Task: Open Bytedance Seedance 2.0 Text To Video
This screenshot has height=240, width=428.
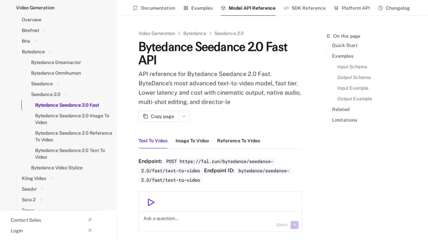Action: point(70,154)
